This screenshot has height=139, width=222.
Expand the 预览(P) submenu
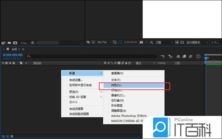click(82, 92)
